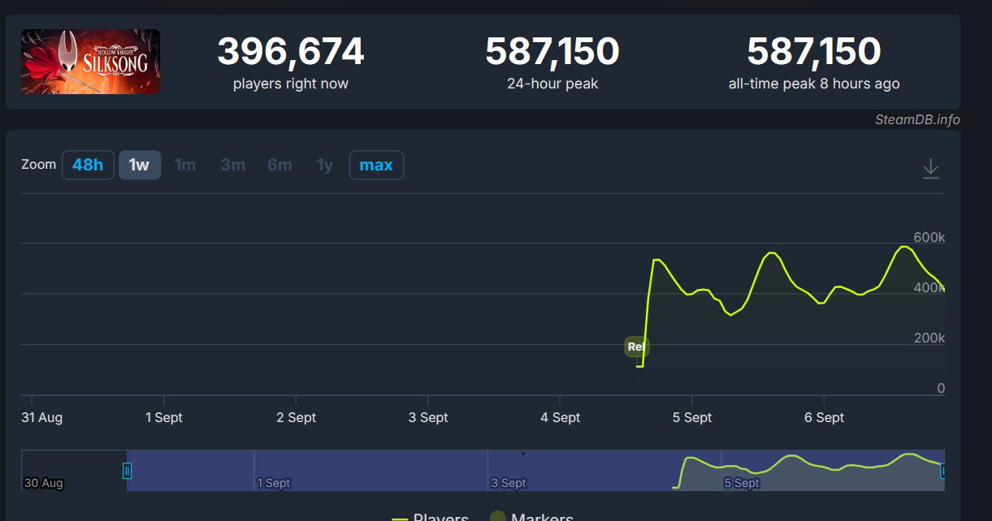Click the selected range in the navigator
This screenshot has width=992, height=521.
tap(535, 471)
